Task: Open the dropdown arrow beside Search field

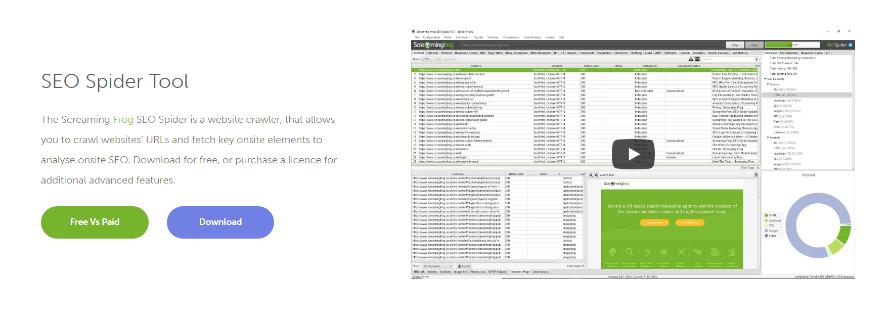Action: click(x=756, y=59)
